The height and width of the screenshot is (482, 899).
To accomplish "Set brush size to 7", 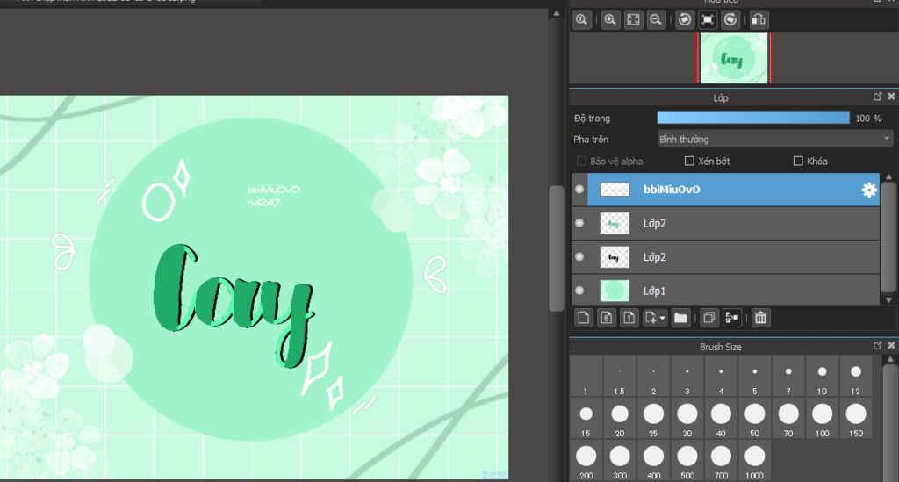I will (788, 376).
